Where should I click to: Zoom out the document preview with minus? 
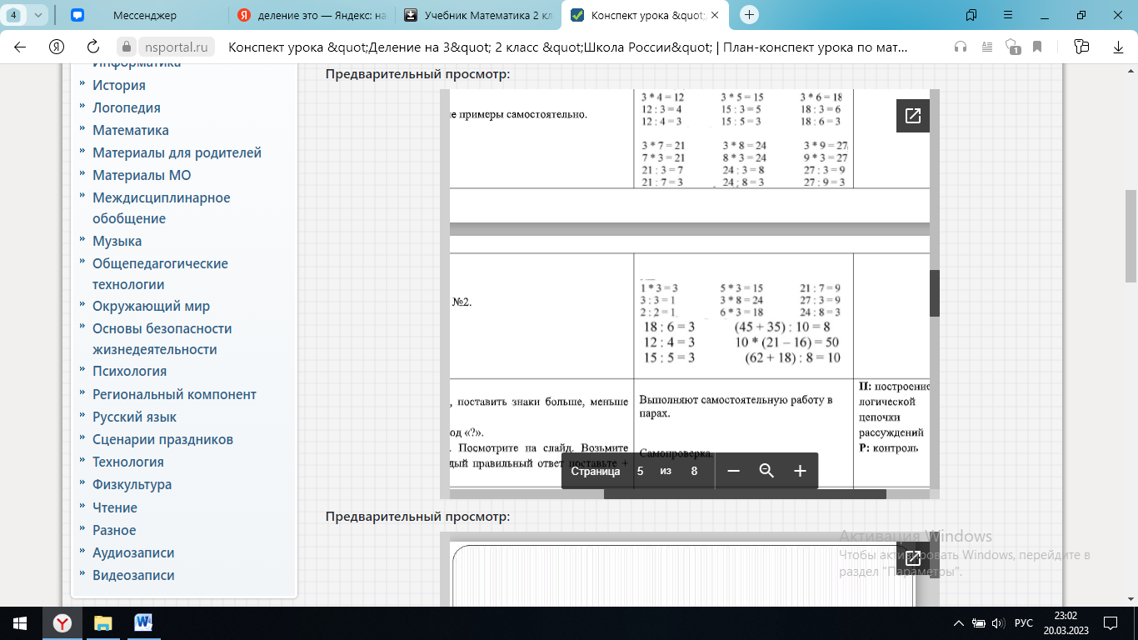pyautogui.click(x=733, y=472)
